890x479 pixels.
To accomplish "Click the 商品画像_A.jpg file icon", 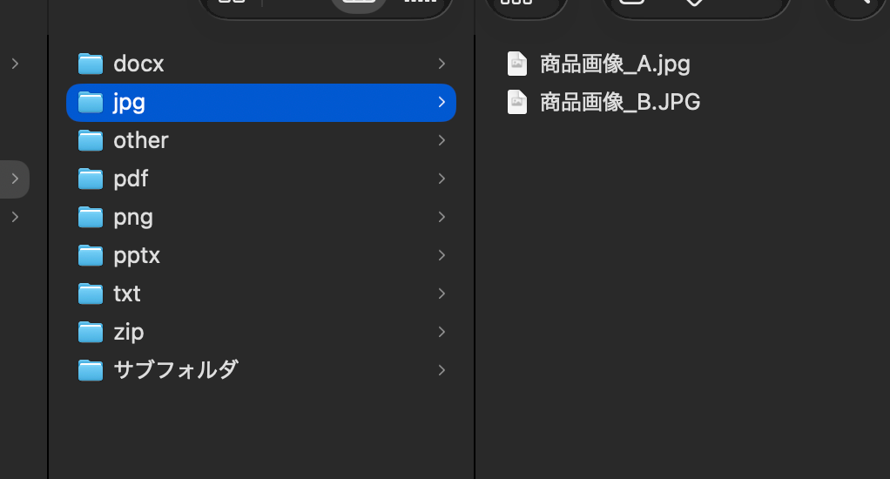I will [x=517, y=64].
